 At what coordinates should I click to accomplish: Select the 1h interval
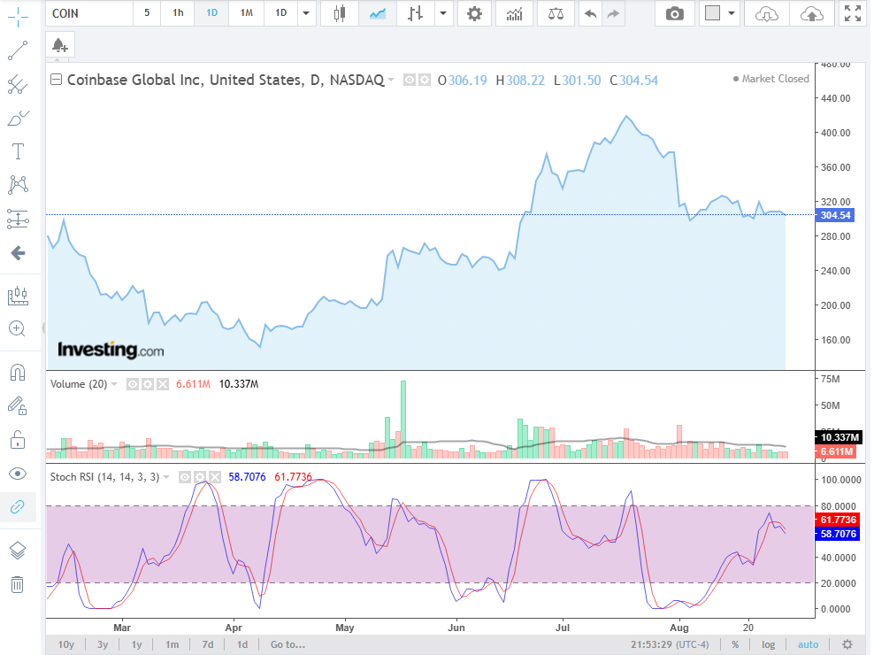click(178, 12)
